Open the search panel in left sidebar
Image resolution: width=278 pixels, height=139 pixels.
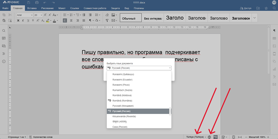coord(4,31)
